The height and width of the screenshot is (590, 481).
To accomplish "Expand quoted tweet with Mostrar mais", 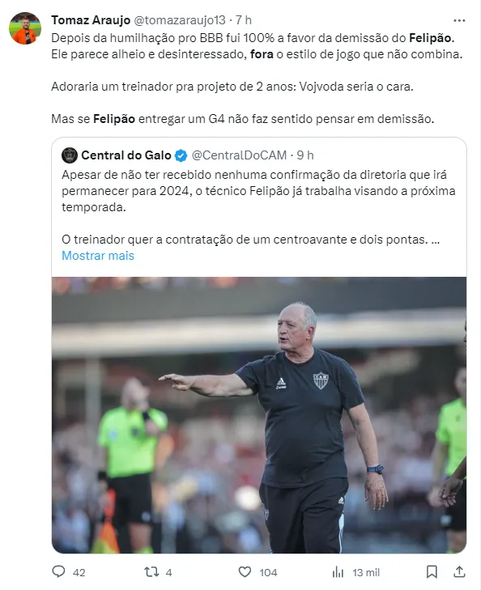I will pyautogui.click(x=98, y=256).
